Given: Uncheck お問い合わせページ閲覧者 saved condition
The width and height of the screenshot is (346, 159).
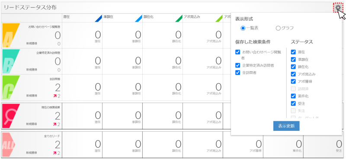Looking at the screenshot, I should click(x=237, y=52).
